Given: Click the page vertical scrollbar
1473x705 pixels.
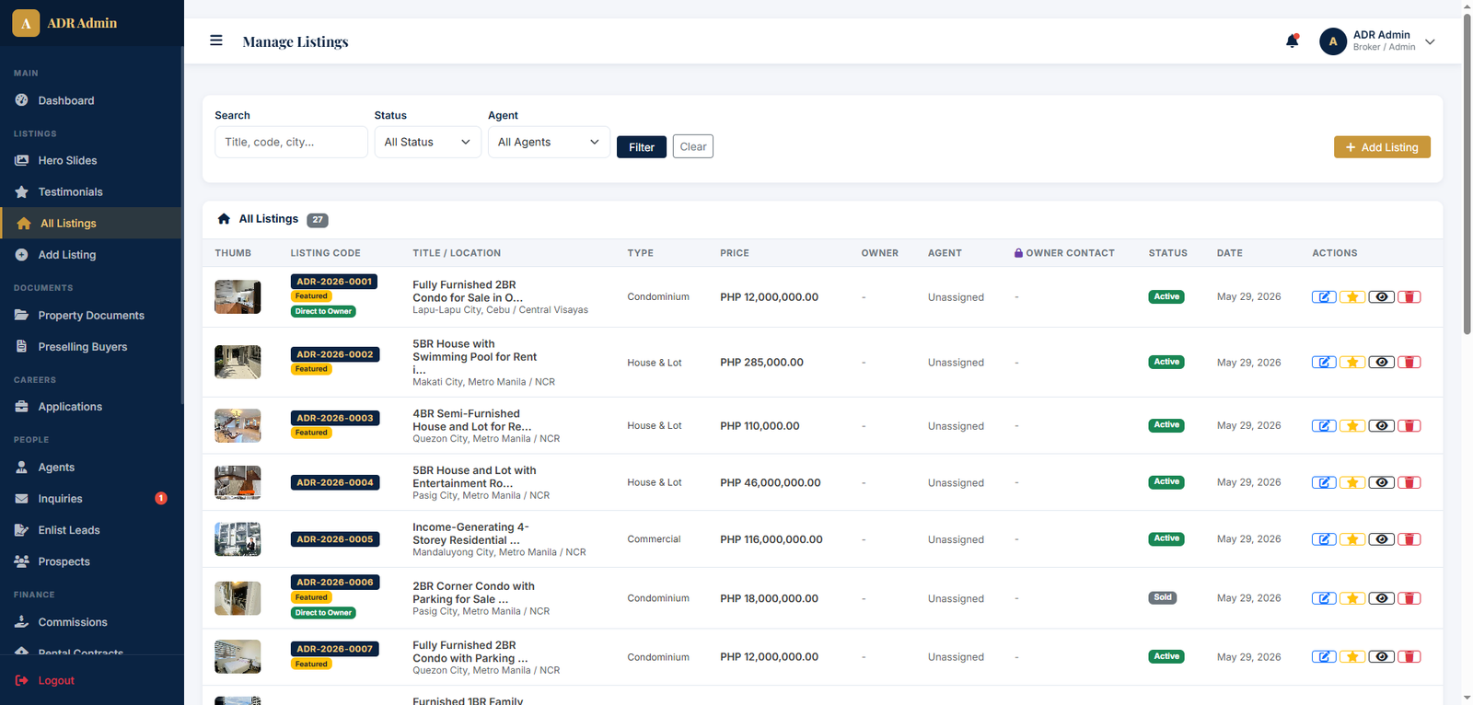Looking at the screenshot, I should [x=1467, y=175].
